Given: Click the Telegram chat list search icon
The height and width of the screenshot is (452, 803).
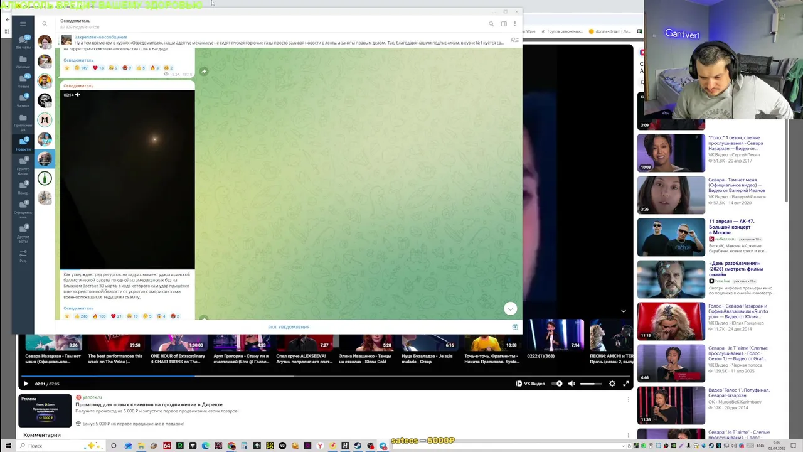Looking at the screenshot, I should point(45,24).
